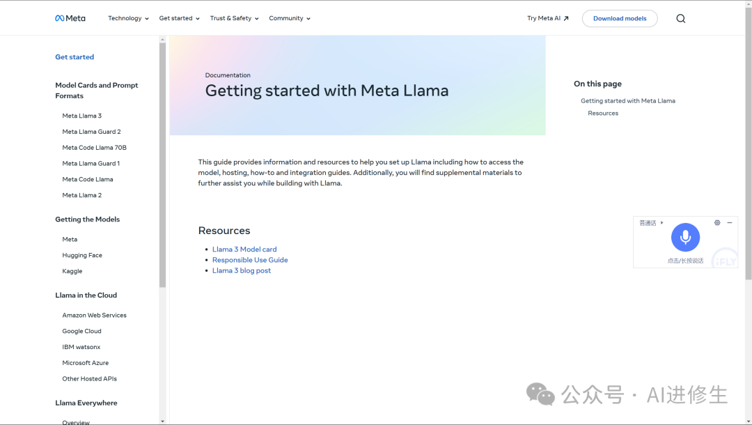Expand the Trust & Safety dropdown

(234, 18)
